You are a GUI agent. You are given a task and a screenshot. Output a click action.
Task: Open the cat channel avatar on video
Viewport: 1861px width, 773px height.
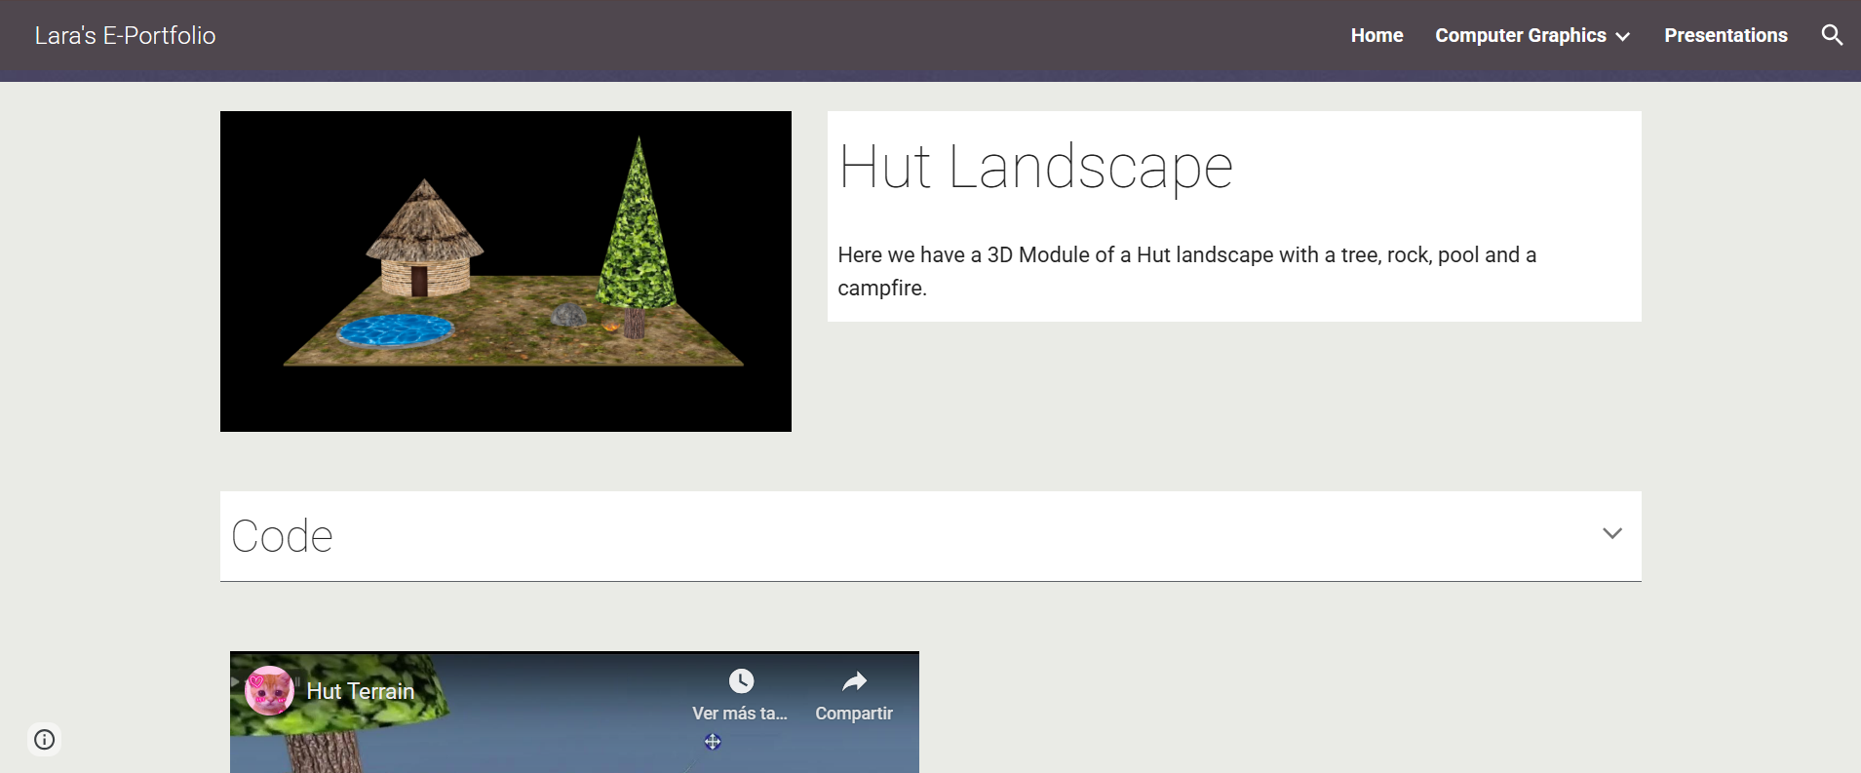[270, 691]
